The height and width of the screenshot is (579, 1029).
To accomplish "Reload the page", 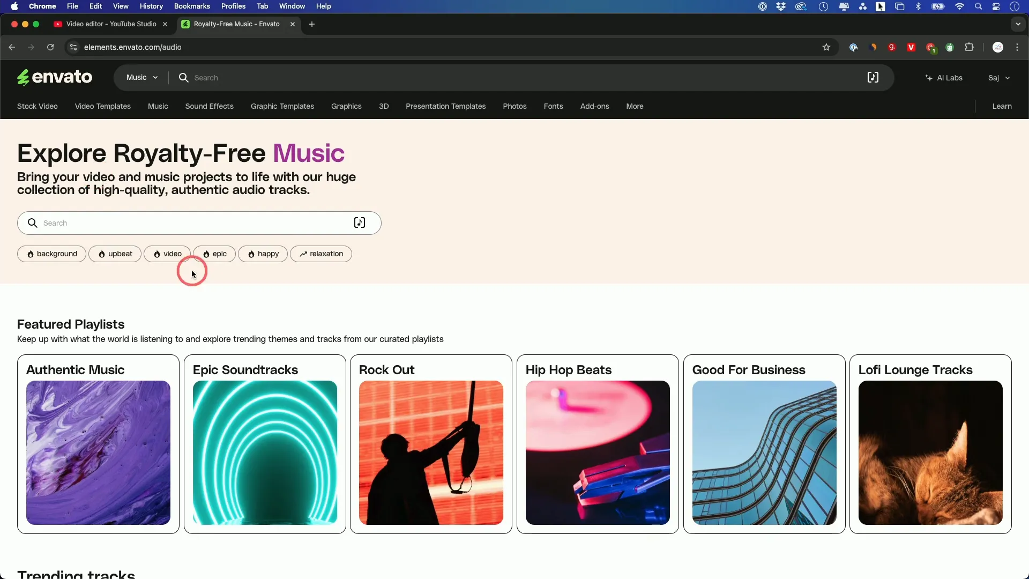I will (50, 47).
